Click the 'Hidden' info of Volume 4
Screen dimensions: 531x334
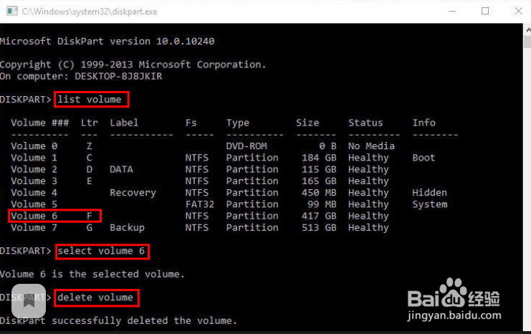[429, 193]
